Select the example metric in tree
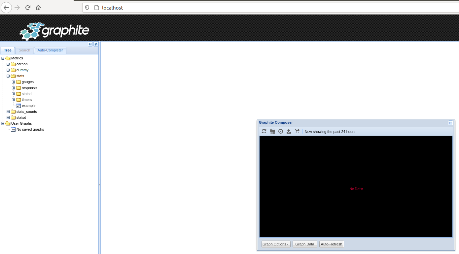 point(28,106)
